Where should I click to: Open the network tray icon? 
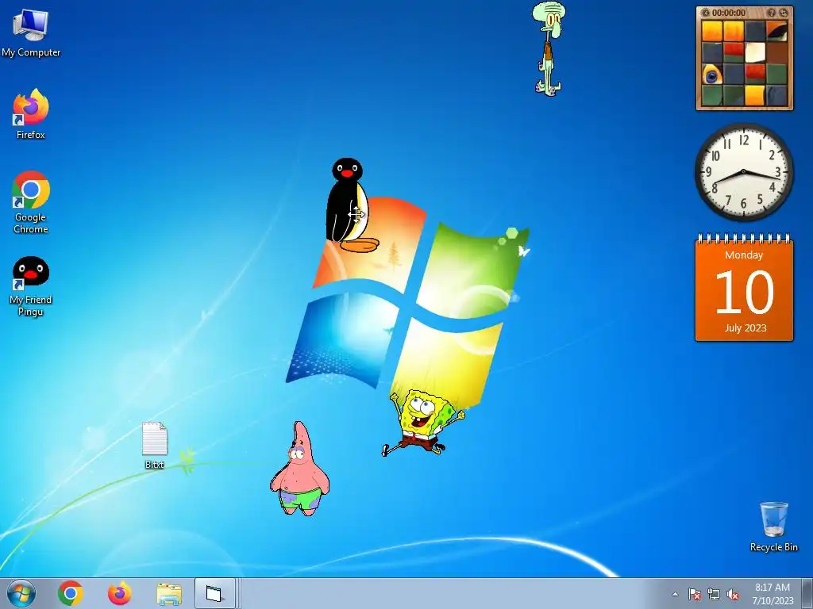[714, 595]
